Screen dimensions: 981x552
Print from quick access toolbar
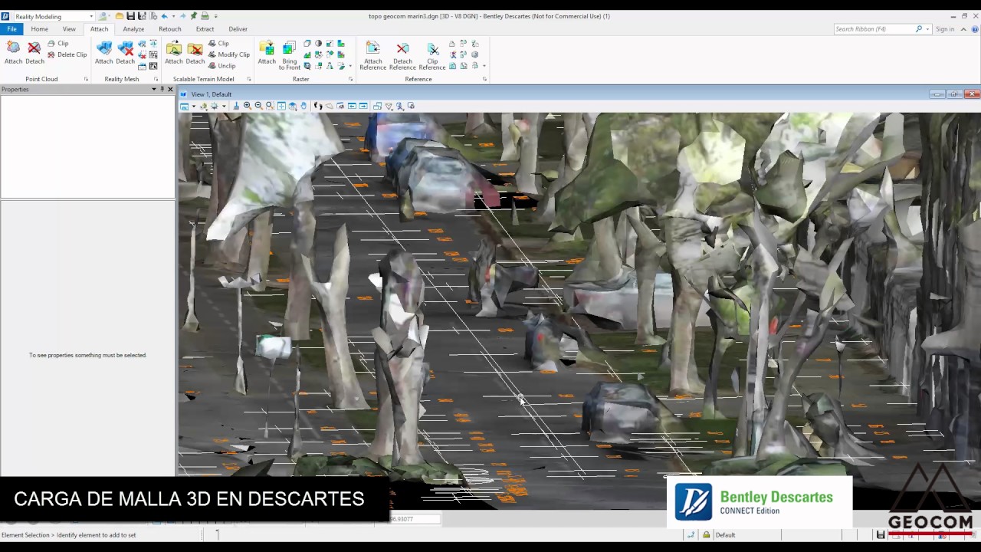click(x=205, y=16)
